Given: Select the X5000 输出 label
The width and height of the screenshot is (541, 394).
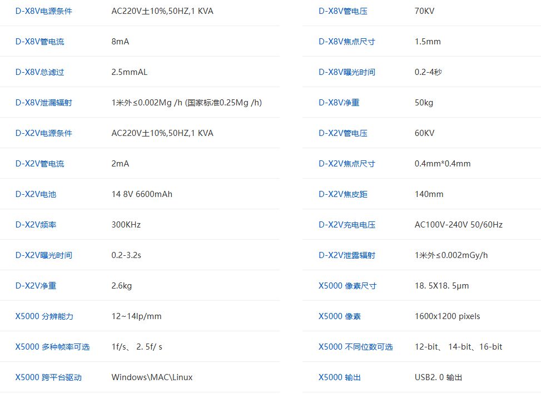Looking at the screenshot, I should [x=339, y=377].
